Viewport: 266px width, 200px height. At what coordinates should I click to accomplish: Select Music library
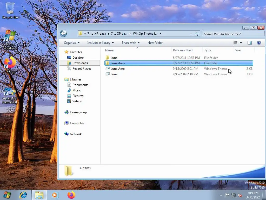(x=76, y=90)
